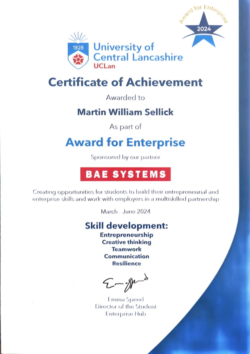Click the "Certificate of Achievement" heading
The height and width of the screenshot is (354, 250).
point(125,82)
